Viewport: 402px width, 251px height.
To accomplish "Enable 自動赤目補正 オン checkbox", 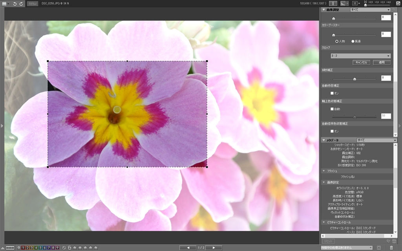I will click(x=332, y=93).
